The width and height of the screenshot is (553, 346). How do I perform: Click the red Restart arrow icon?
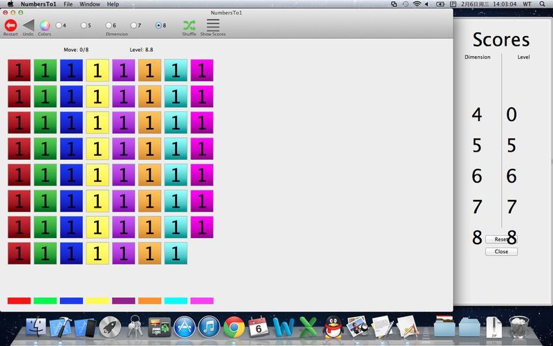point(10,26)
